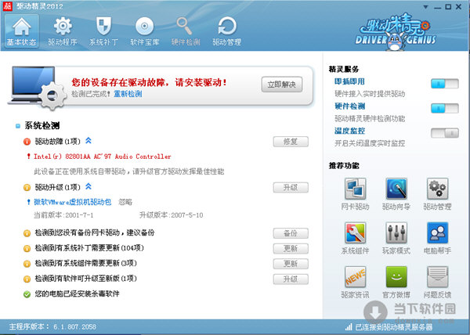Viewport: 470px width, 335px height.
Task: Click the laptop gear status icon
Action: [36, 88]
